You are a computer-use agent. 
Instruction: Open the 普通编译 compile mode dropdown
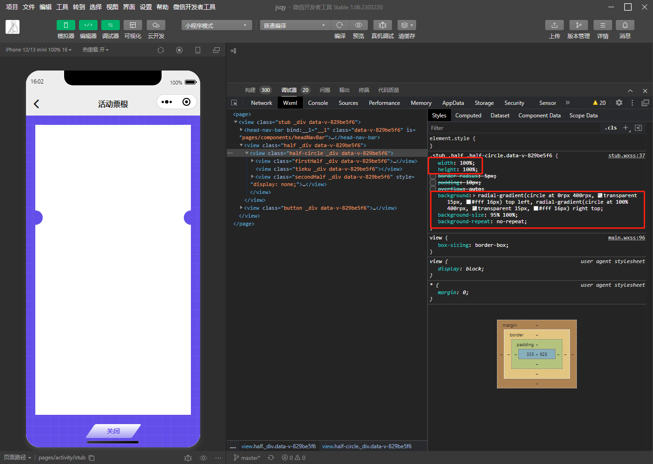click(x=294, y=25)
